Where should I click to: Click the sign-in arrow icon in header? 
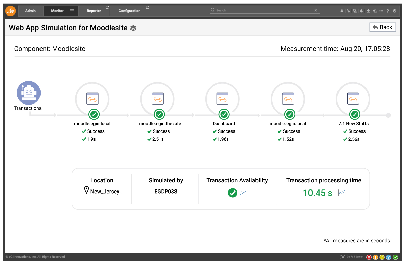tap(375, 11)
